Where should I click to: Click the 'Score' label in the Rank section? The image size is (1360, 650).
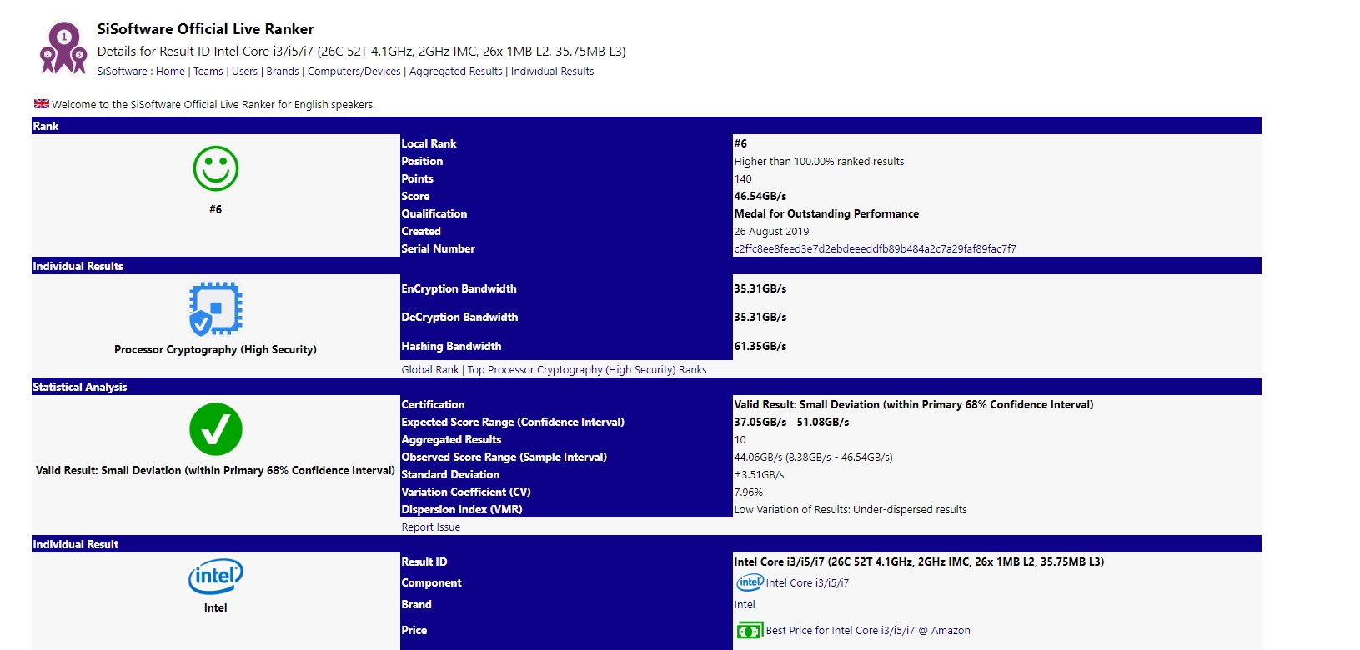(x=416, y=196)
